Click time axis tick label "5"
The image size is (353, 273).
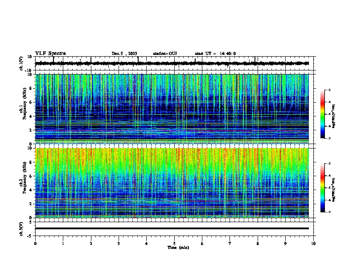(x=174, y=244)
